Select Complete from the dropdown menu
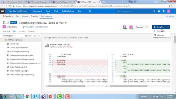This screenshot has width=176, height=99. tap(161, 31)
